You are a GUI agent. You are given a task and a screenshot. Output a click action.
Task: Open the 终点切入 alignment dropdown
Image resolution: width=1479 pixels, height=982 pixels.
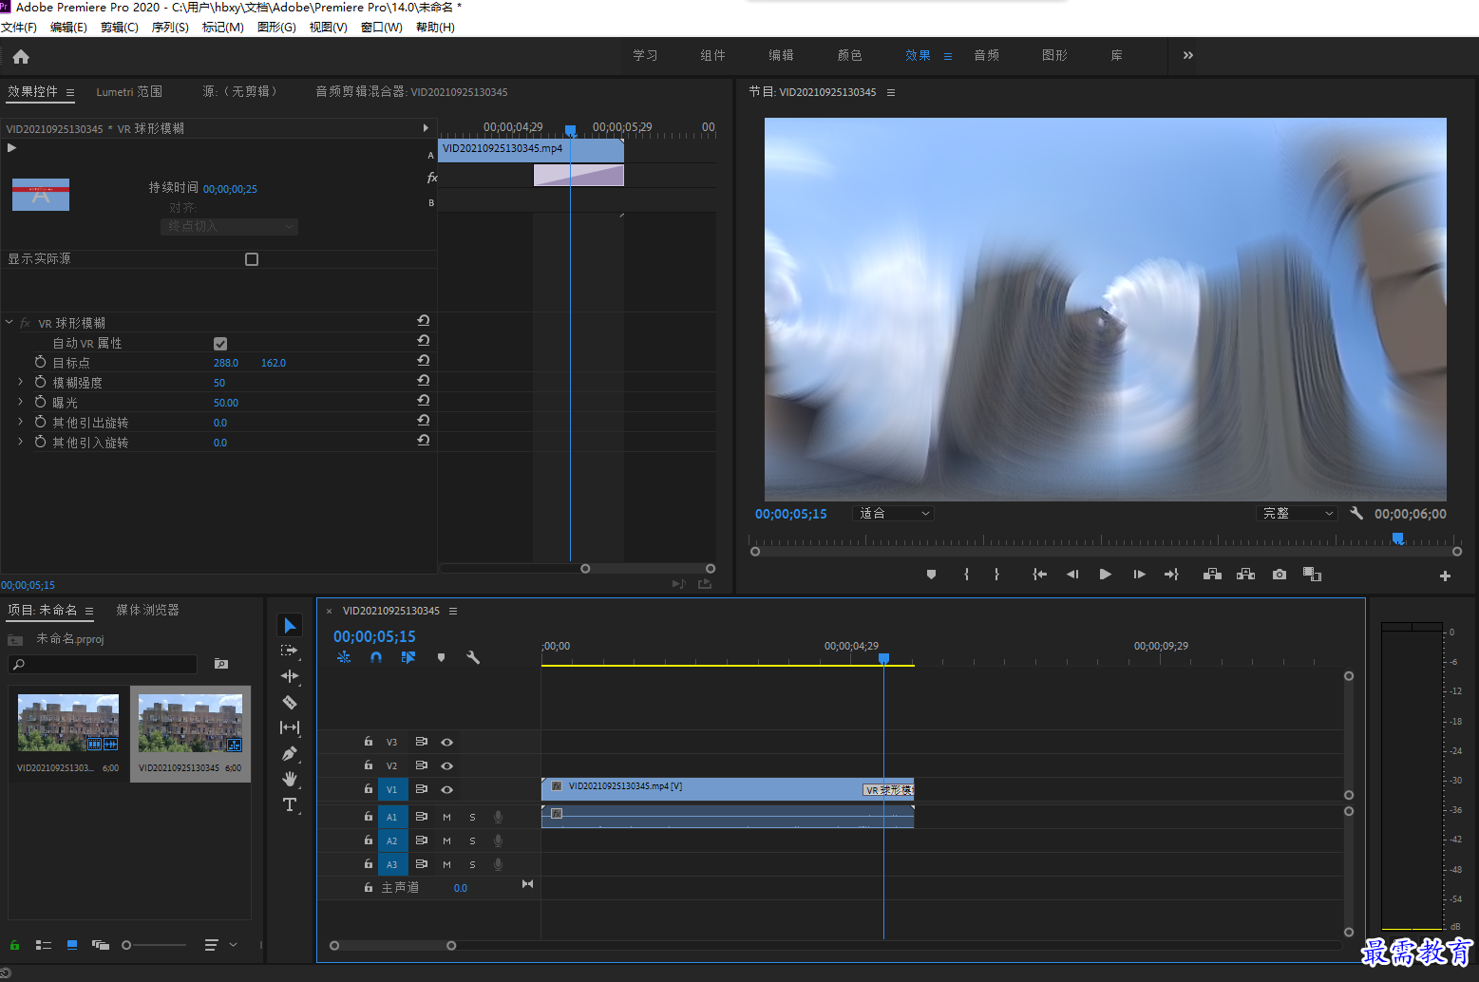(x=229, y=226)
